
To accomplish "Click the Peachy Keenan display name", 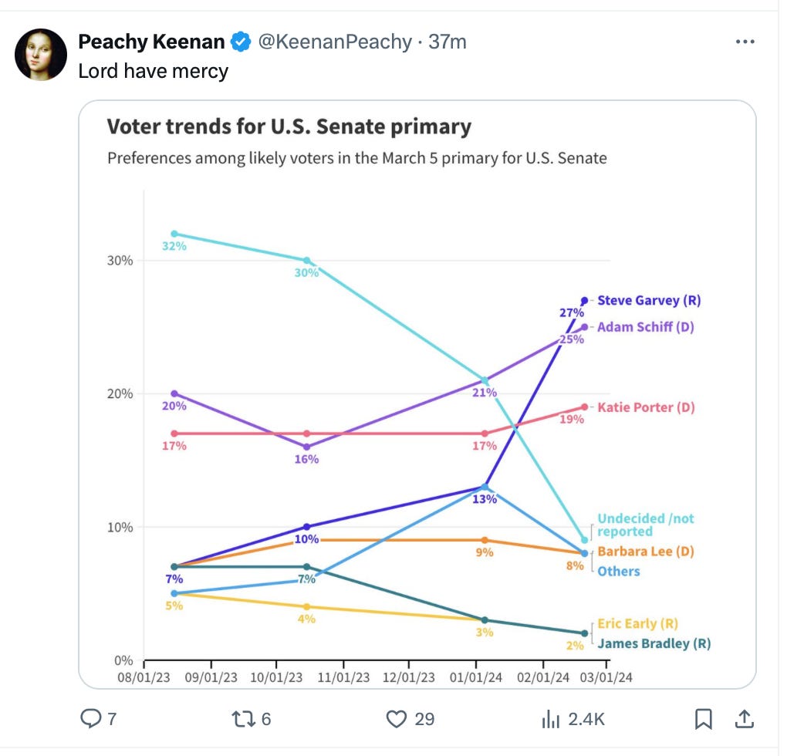I will click(x=151, y=42).
